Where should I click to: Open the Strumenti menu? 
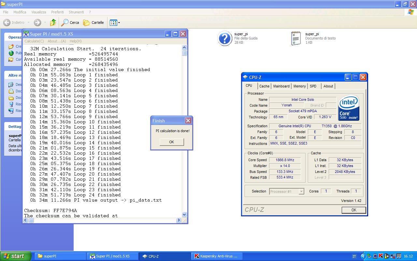coord(76,12)
